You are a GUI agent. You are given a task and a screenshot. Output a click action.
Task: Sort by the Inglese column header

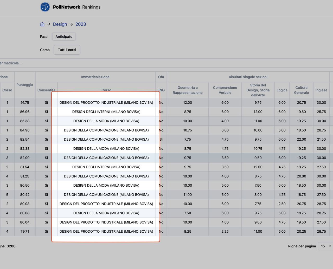pos(321,90)
